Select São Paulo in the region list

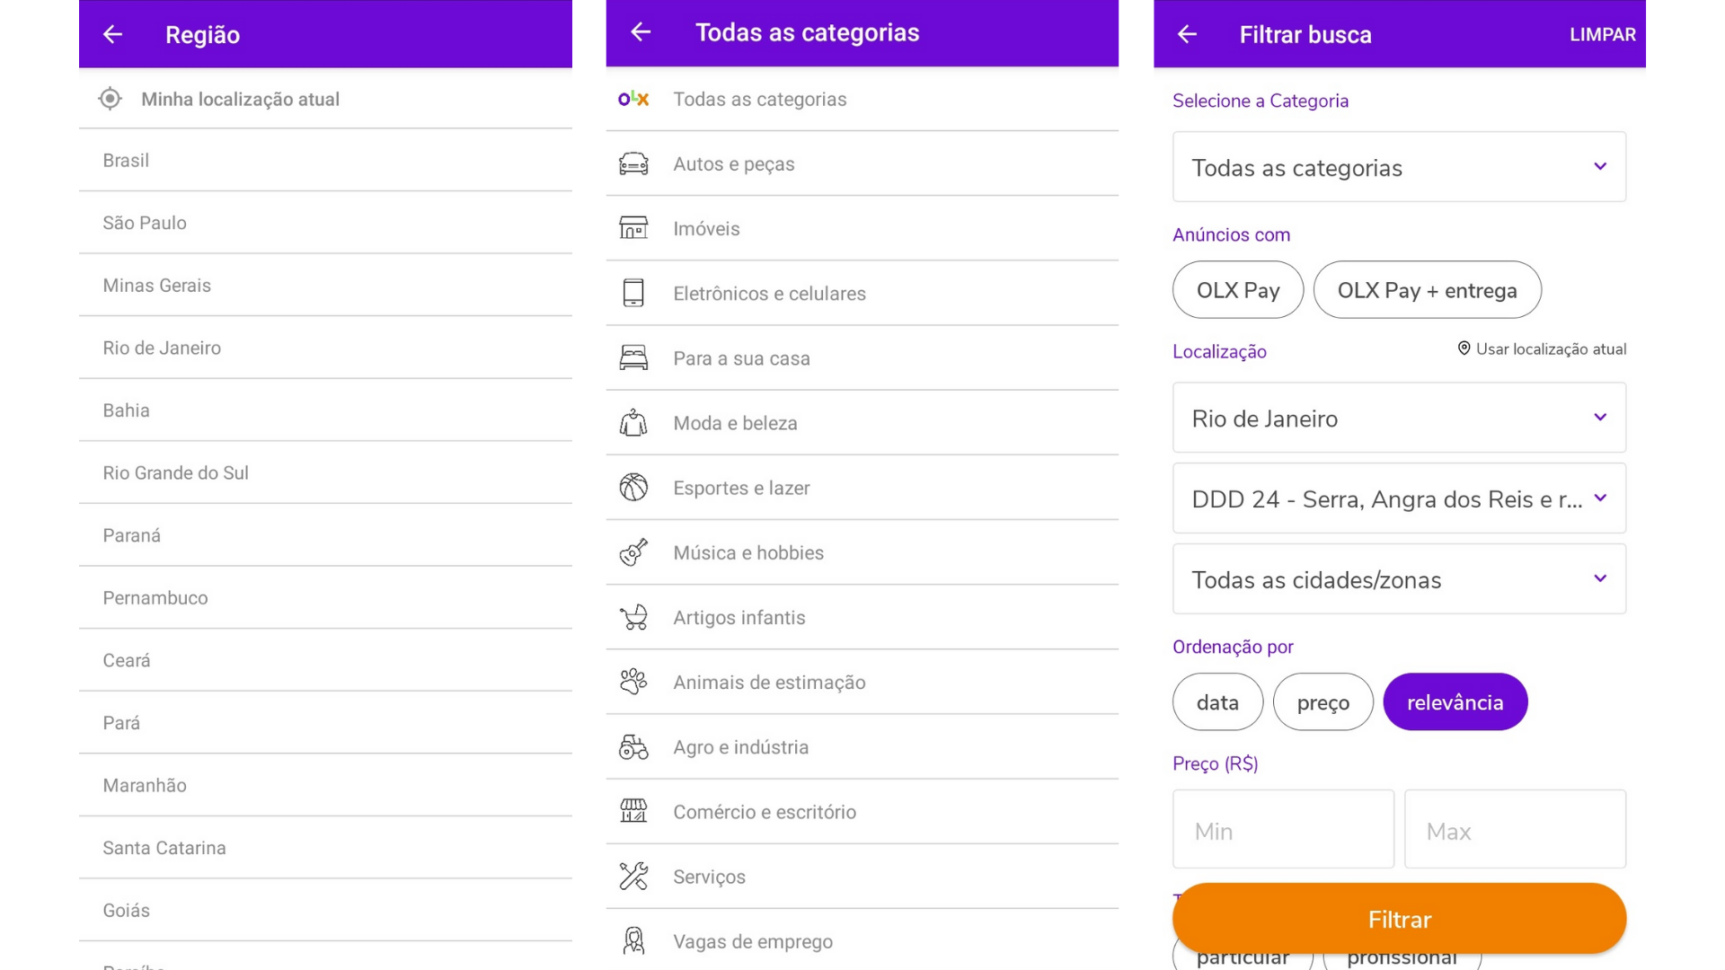[145, 223]
